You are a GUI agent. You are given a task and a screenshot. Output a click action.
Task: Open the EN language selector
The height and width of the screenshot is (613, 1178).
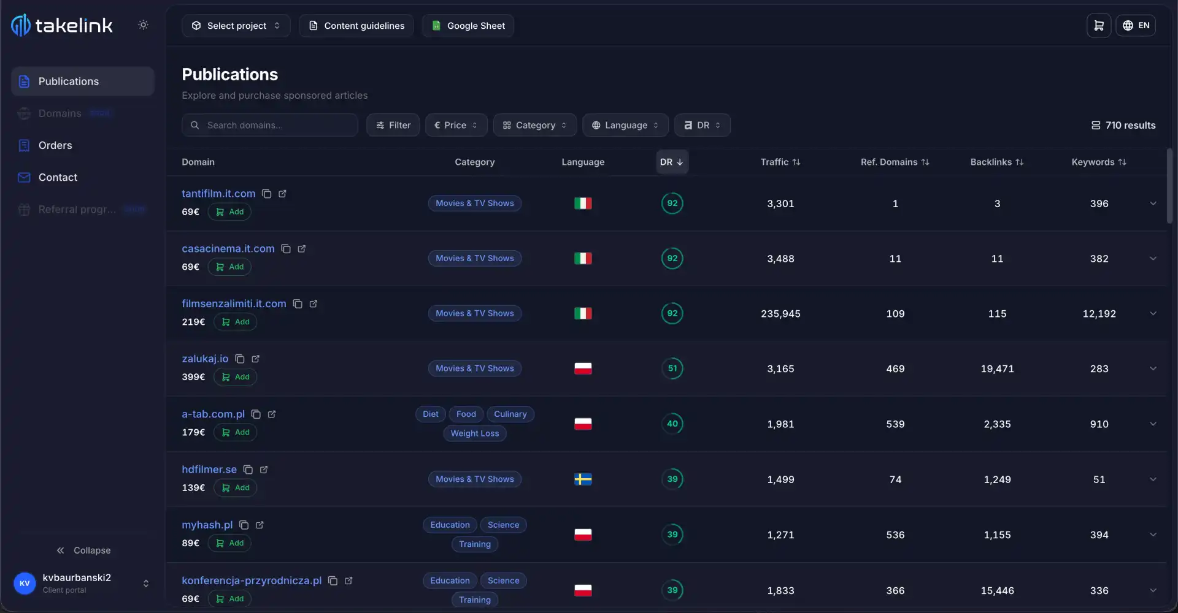[1136, 26]
